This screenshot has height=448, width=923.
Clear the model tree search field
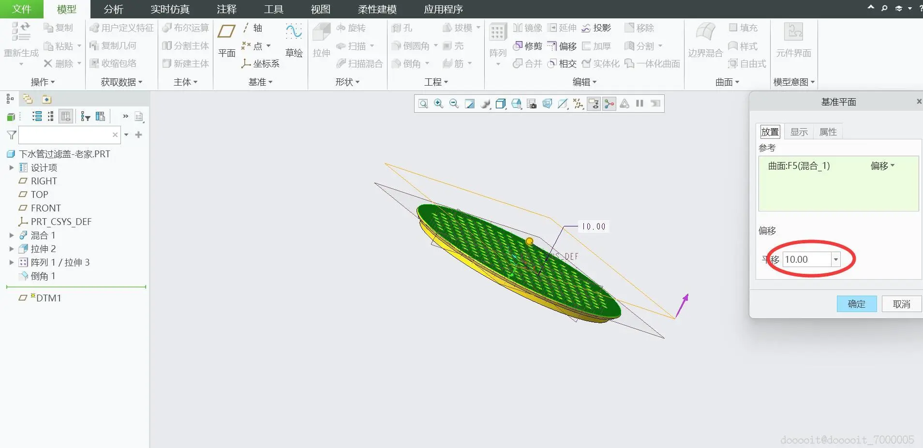click(115, 135)
